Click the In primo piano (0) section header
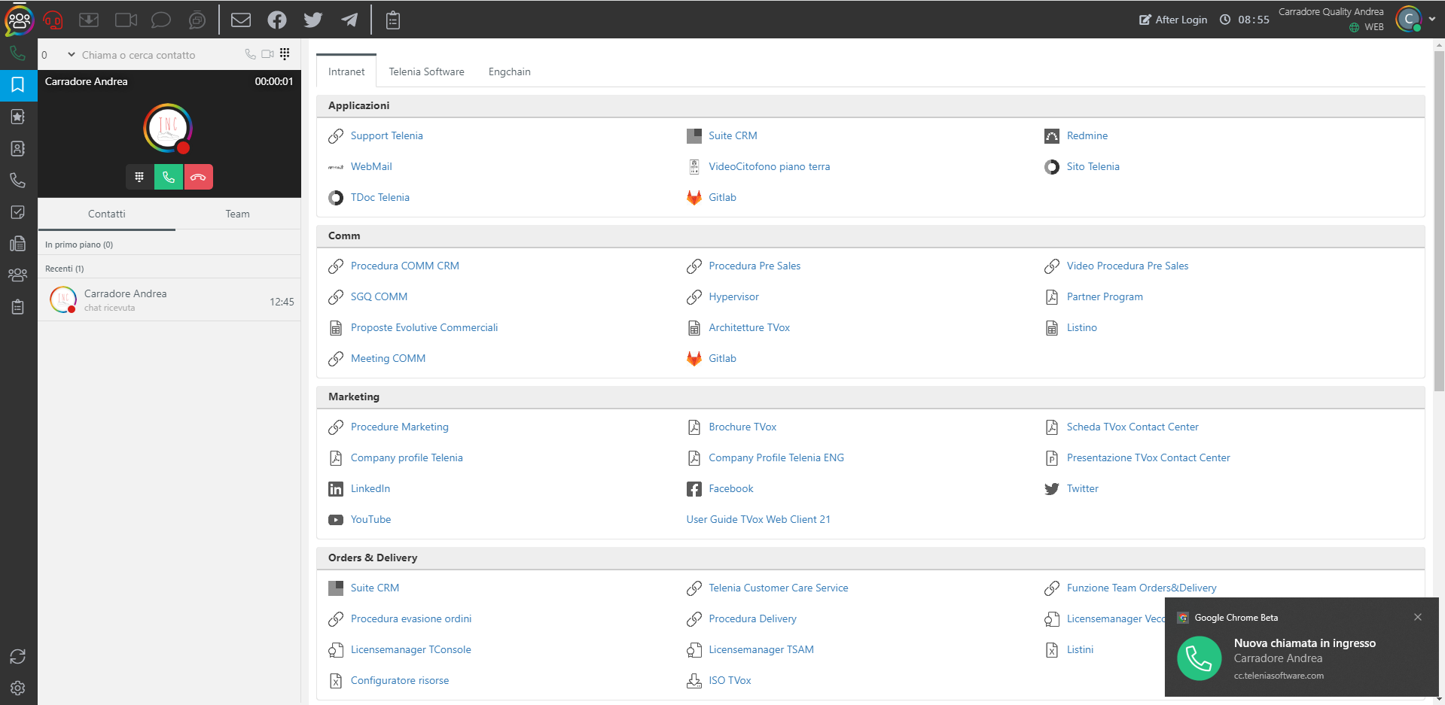The width and height of the screenshot is (1445, 705). [x=169, y=244]
